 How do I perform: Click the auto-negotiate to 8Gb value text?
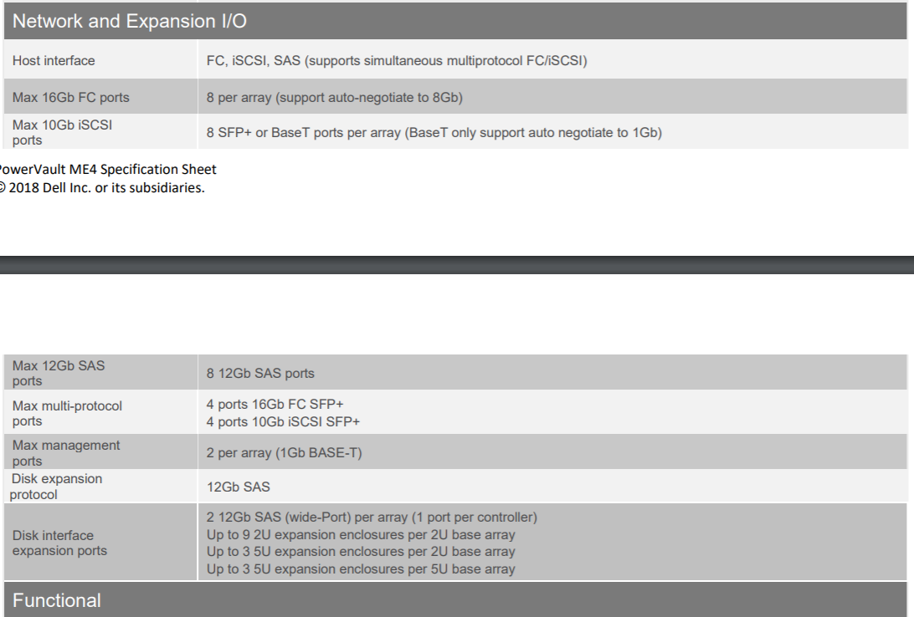click(335, 98)
